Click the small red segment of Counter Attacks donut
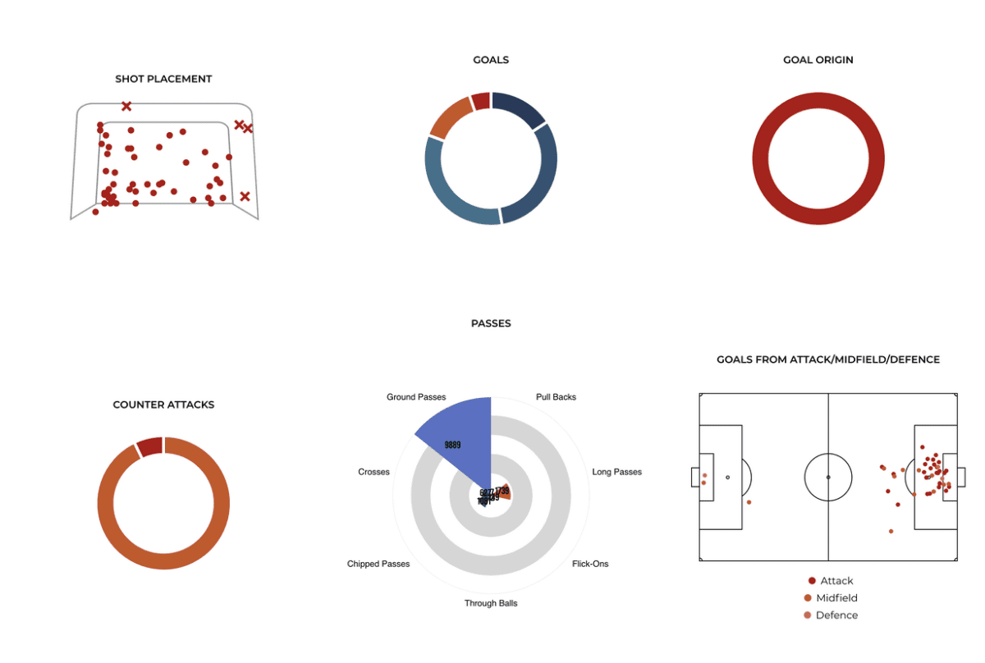The image size is (985, 663). 149,447
